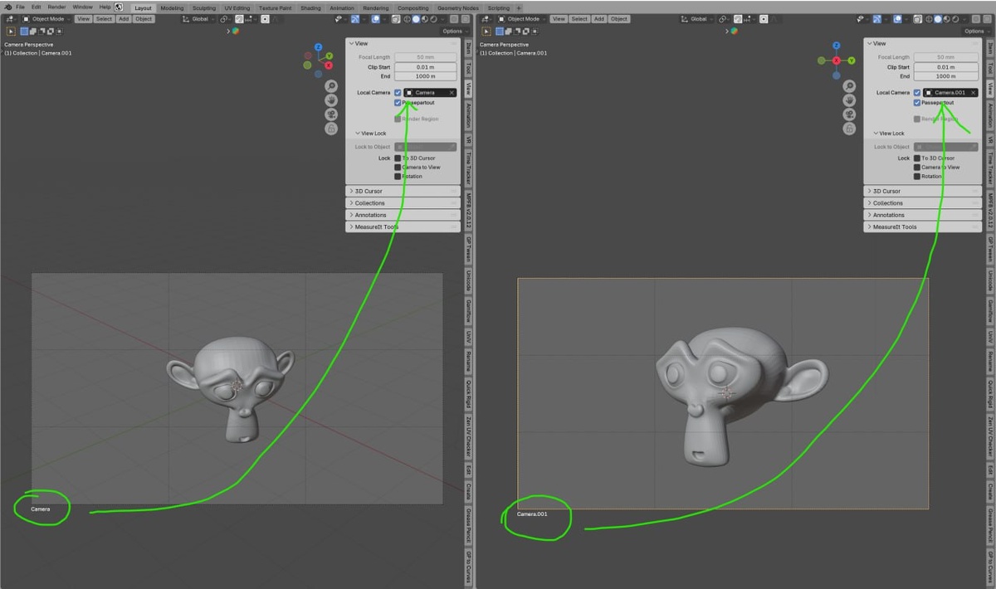This screenshot has width=996, height=589.
Task: Select the tweak select tool icon in left viewport
Action: click(11, 31)
